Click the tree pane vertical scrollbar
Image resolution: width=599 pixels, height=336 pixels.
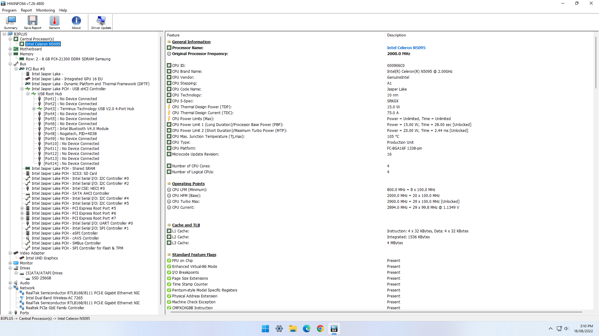161,170
